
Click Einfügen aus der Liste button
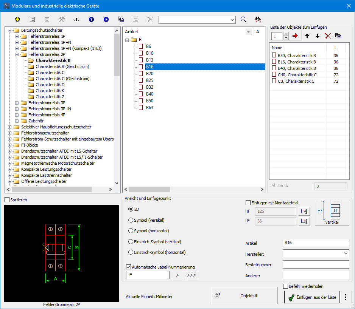(311, 297)
